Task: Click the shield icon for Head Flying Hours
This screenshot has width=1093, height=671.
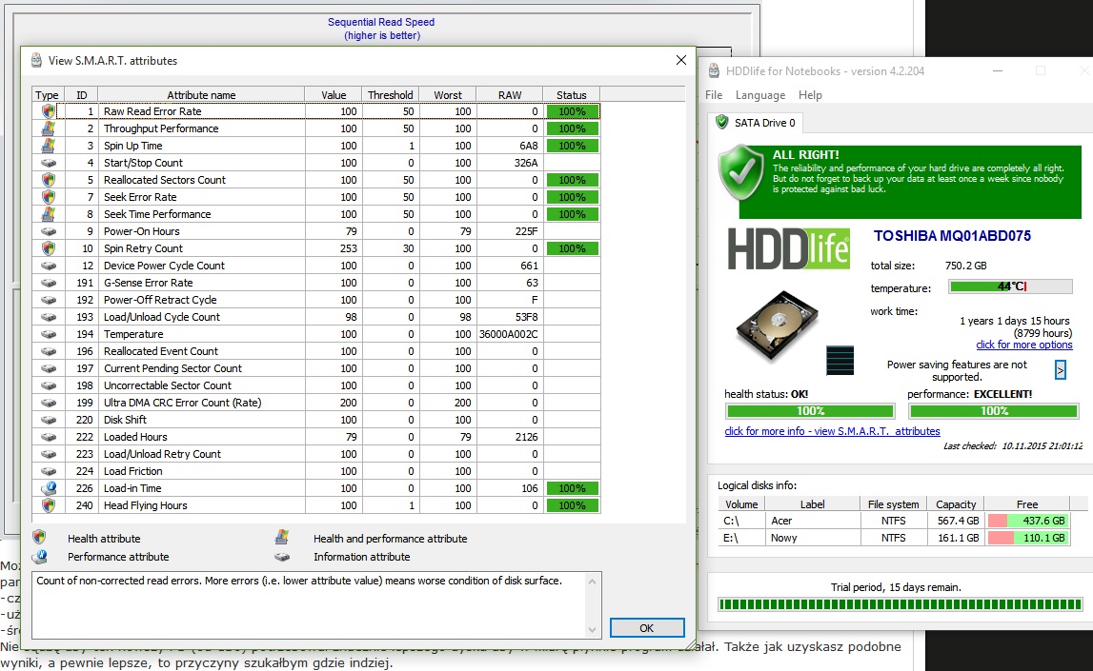Action: [47, 505]
